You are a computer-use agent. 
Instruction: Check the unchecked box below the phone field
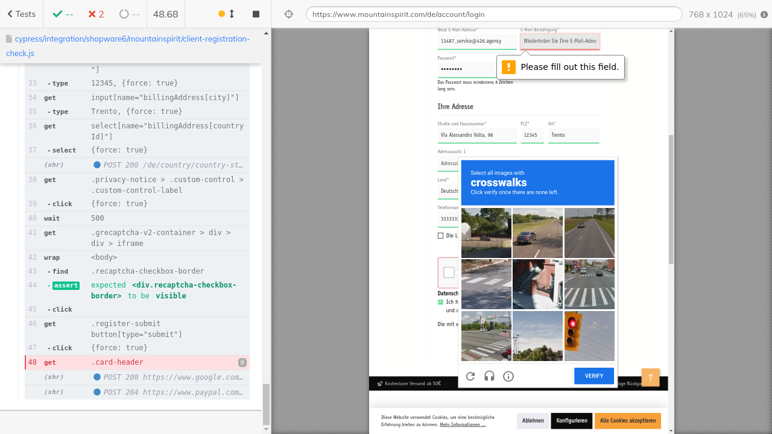coord(440,236)
